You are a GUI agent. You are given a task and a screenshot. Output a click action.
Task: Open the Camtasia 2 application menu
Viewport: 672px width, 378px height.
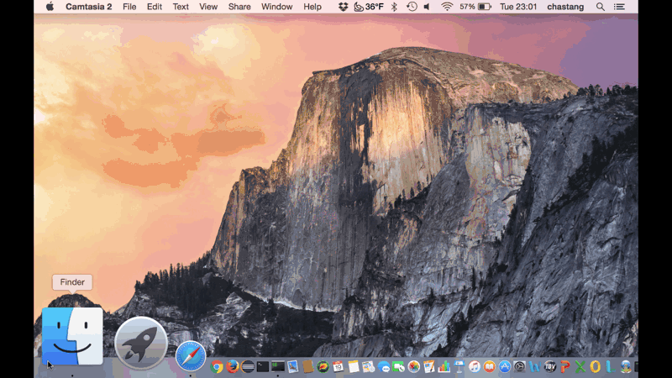[89, 7]
